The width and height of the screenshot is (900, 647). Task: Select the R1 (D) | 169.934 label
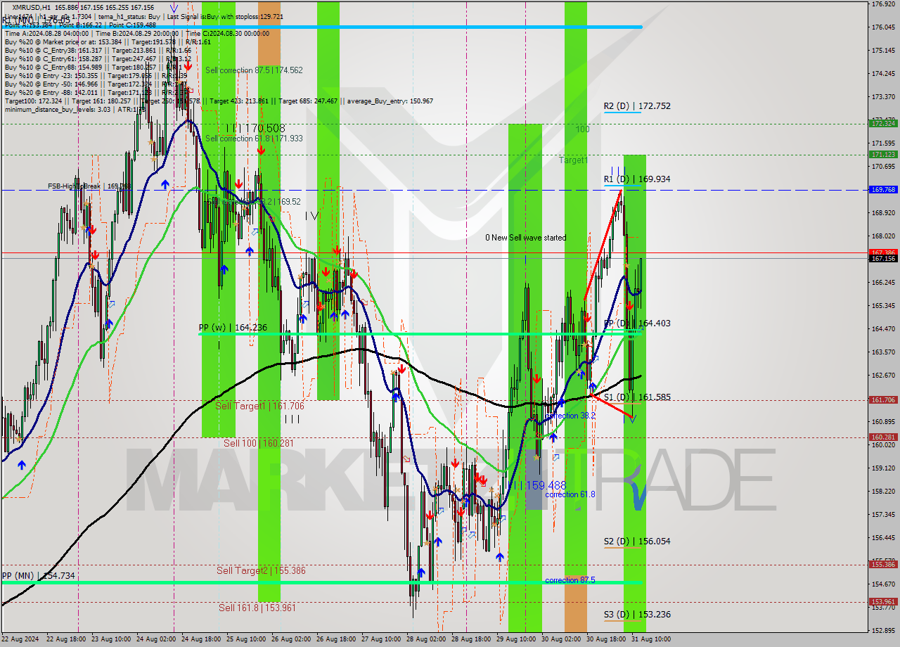pyautogui.click(x=637, y=179)
